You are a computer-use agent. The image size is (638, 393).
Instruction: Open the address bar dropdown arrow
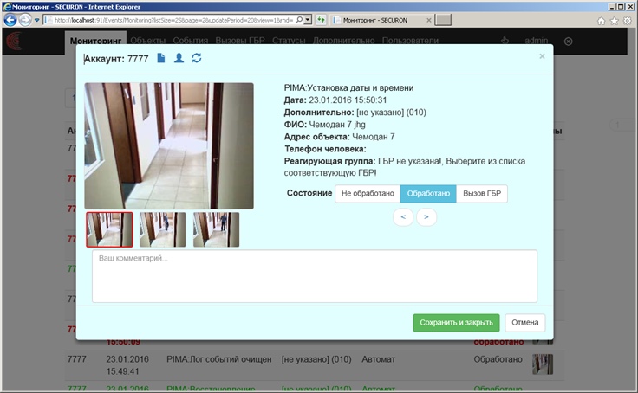pos(308,20)
